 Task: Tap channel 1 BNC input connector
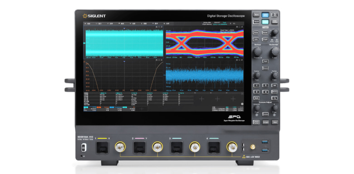coord(120,147)
